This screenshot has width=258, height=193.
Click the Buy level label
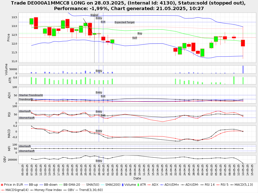(140, 33)
